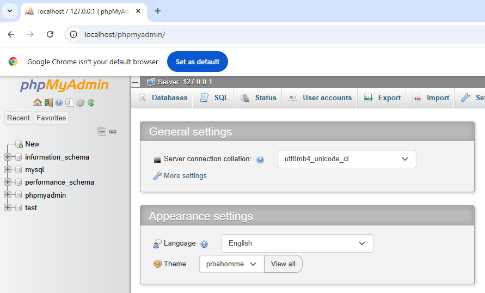This screenshot has height=293, width=485.
Task: Expand the mysql database node
Action: coord(8,169)
